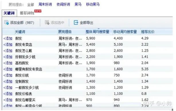Select the 假发价格表 keyword cell
Screen dimensions: 176x111
[24, 94]
